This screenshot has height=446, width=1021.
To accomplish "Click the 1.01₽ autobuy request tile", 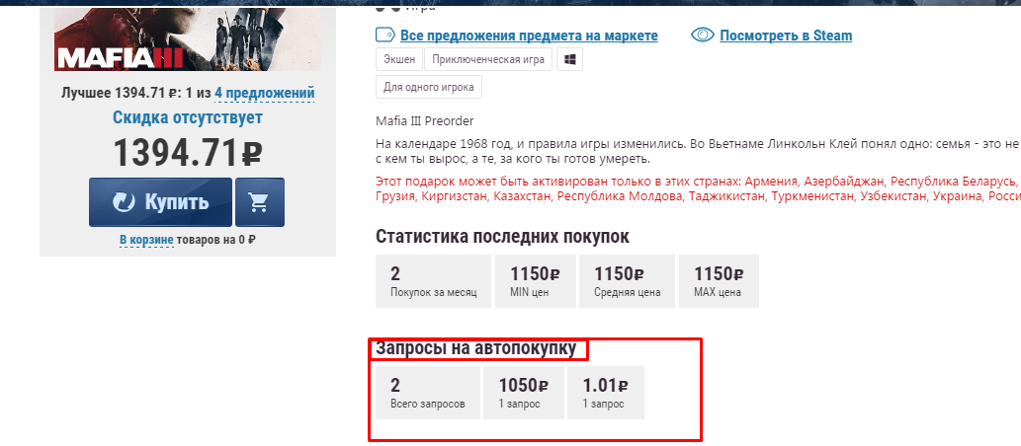I will click(x=606, y=393).
